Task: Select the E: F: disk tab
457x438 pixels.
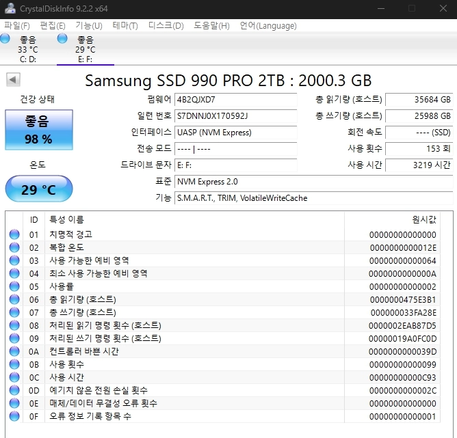Action: point(85,49)
